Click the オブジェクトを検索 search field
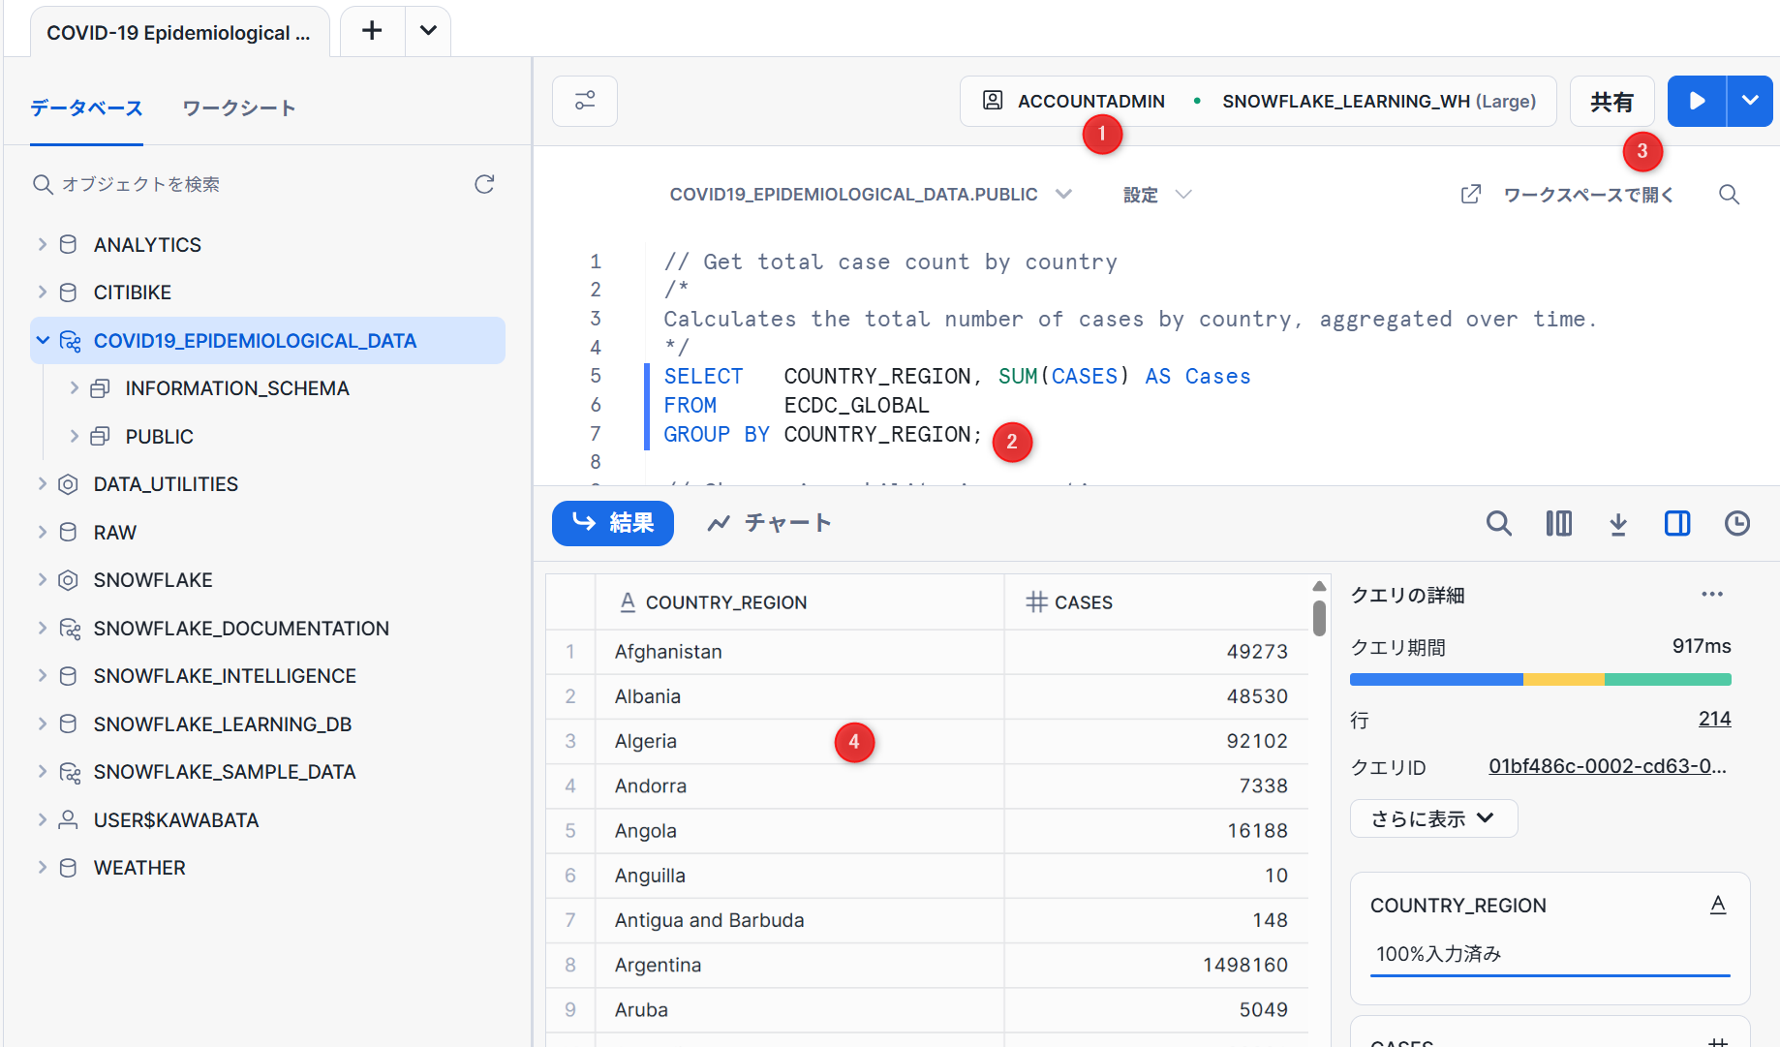The height and width of the screenshot is (1047, 1780). 247,184
